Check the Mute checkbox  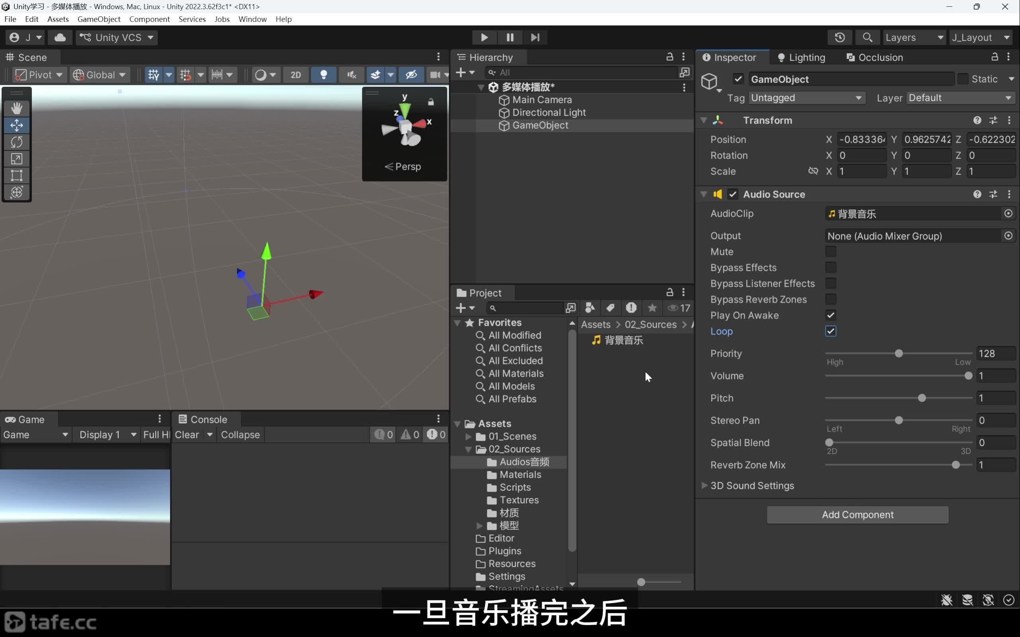830,252
